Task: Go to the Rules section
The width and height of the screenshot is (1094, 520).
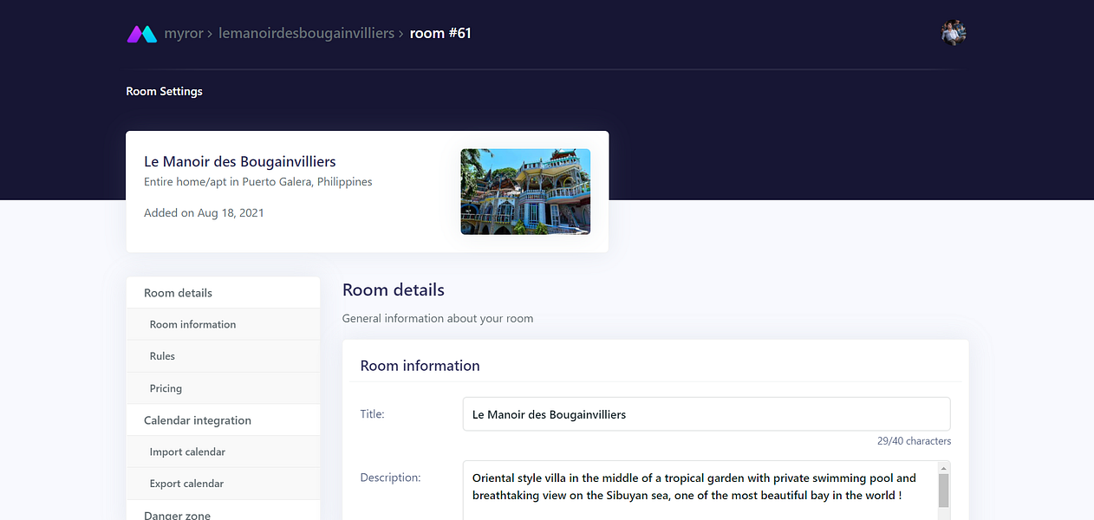Action: pyautogui.click(x=223, y=356)
